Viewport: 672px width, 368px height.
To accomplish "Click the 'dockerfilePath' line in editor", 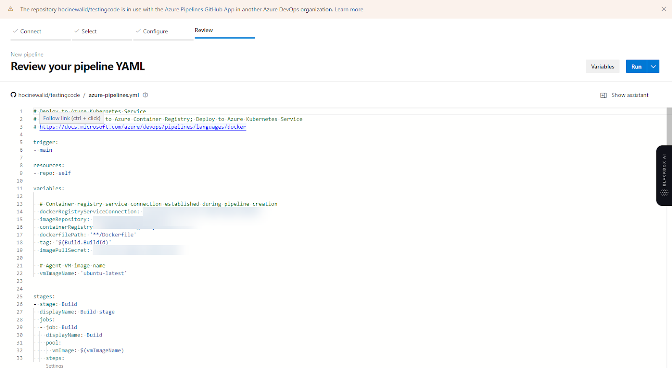I will pyautogui.click(x=88, y=235).
